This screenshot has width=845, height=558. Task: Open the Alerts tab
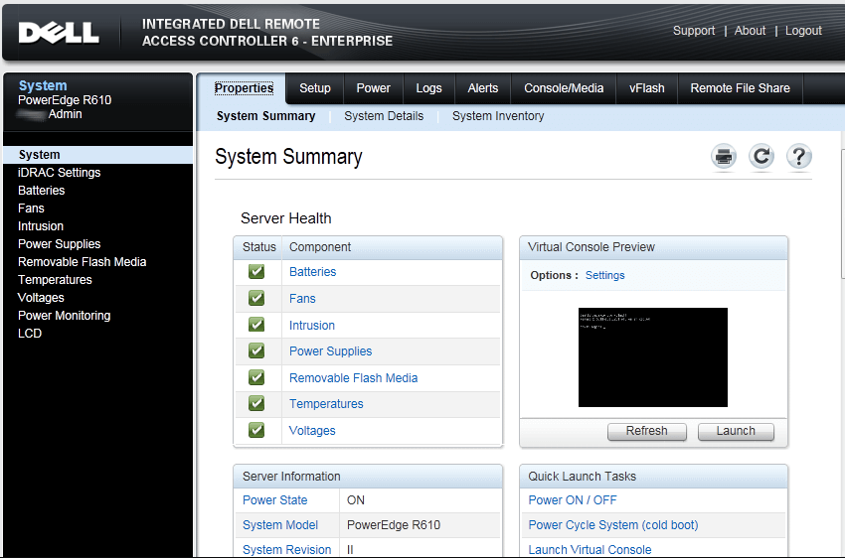point(483,88)
